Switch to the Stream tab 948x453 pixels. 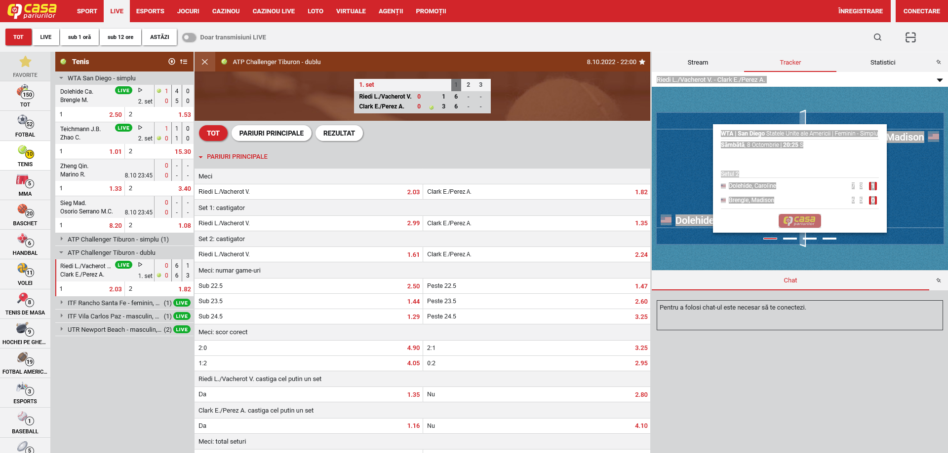tap(698, 62)
